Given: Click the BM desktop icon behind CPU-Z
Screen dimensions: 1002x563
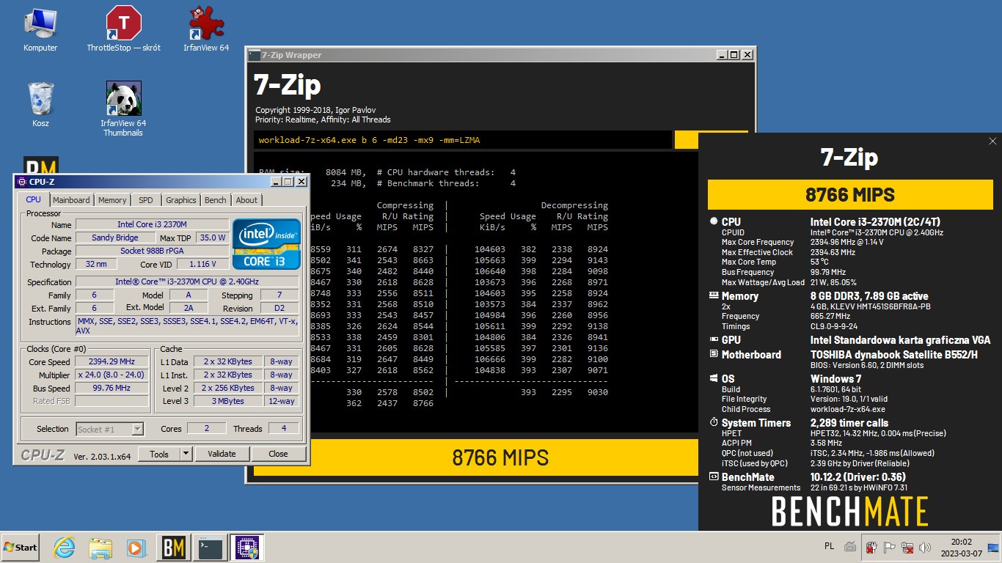Looking at the screenshot, I should 41,165.
